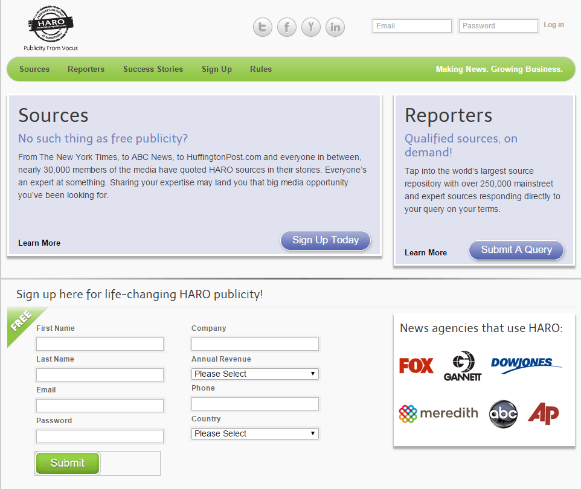Click the Dow Jones logo

(x=526, y=365)
